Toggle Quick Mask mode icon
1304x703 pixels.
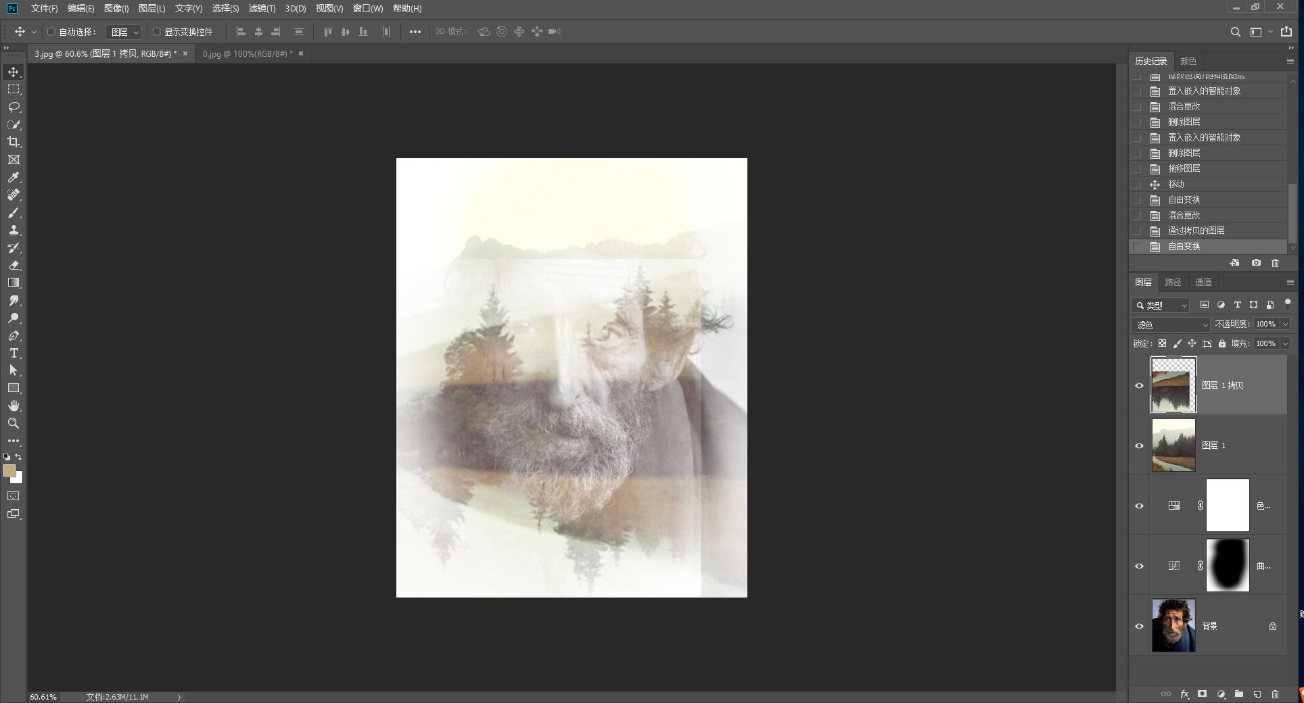14,495
